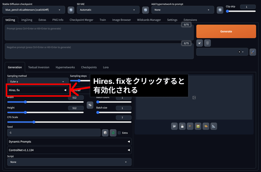Viewport: 261px width, 172px height.
Task: Switch to the img2img tab
Action: point(27,20)
